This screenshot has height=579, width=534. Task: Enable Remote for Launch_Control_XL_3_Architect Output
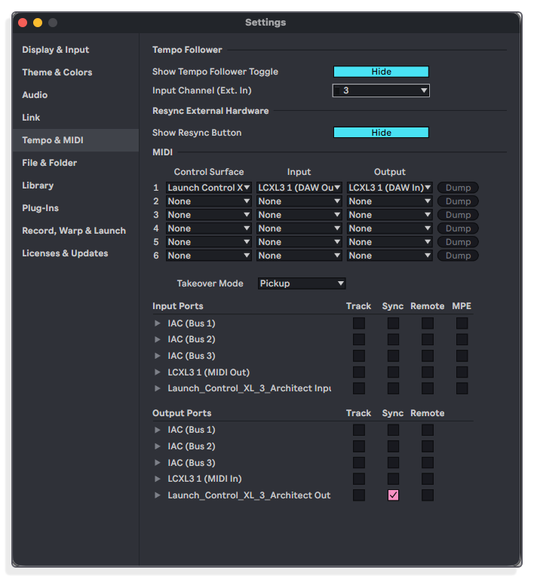pos(428,495)
